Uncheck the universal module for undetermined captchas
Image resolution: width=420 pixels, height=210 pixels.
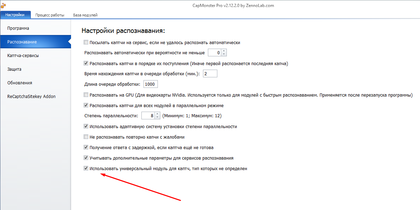(86, 168)
